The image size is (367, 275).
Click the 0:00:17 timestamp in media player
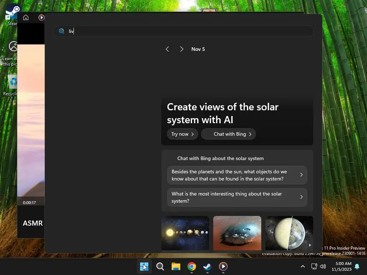pyautogui.click(x=29, y=203)
